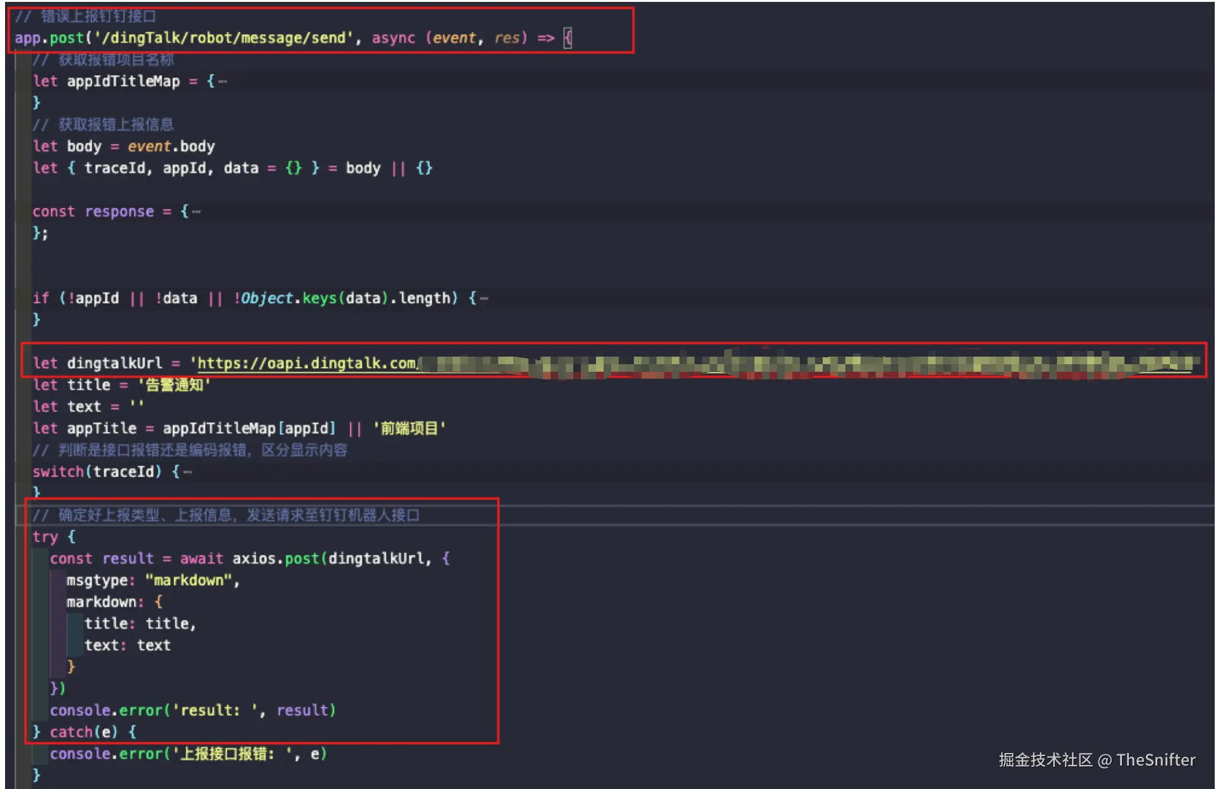Click the TheSnifter watermark text
The height and width of the screenshot is (789, 1216).
[x=1155, y=760]
